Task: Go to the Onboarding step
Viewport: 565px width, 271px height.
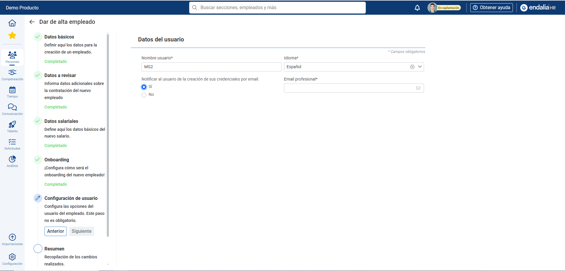Action: pos(57,160)
